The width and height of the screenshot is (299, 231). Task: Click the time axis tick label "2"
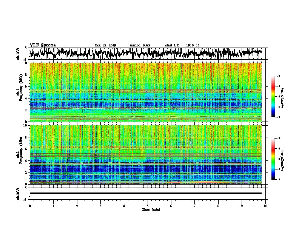tap(77, 206)
